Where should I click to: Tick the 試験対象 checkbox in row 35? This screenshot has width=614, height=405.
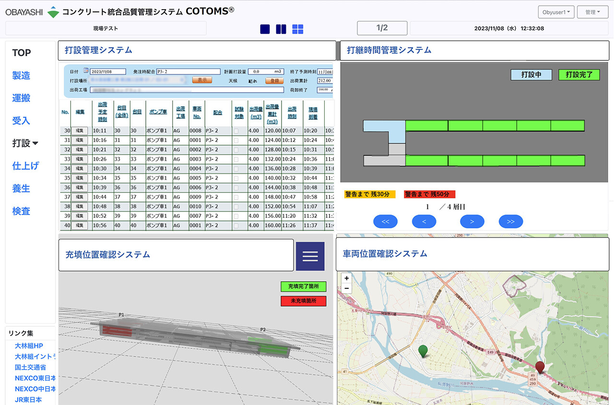[236, 178]
